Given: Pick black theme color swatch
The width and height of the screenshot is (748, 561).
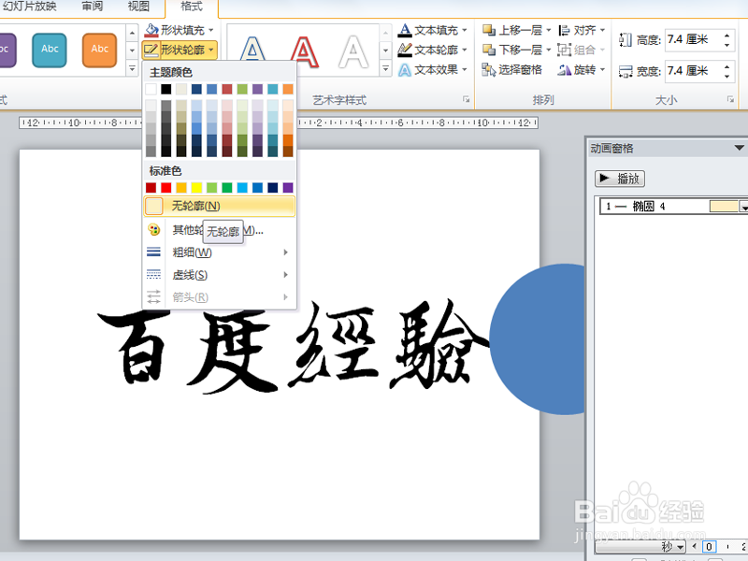Looking at the screenshot, I should tap(166, 89).
